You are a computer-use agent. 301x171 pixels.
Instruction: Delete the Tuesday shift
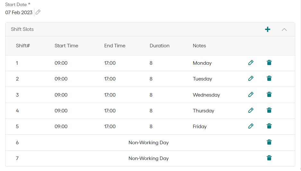point(269,79)
